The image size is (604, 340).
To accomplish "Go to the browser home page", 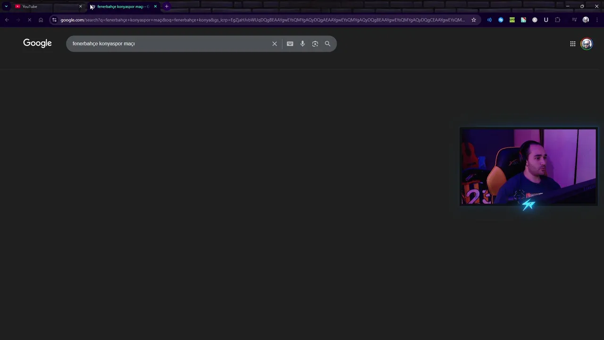I will pyautogui.click(x=41, y=20).
